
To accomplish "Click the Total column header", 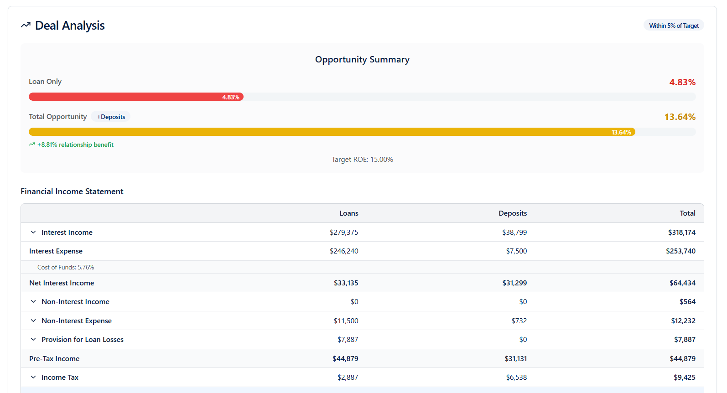I will tap(687, 213).
